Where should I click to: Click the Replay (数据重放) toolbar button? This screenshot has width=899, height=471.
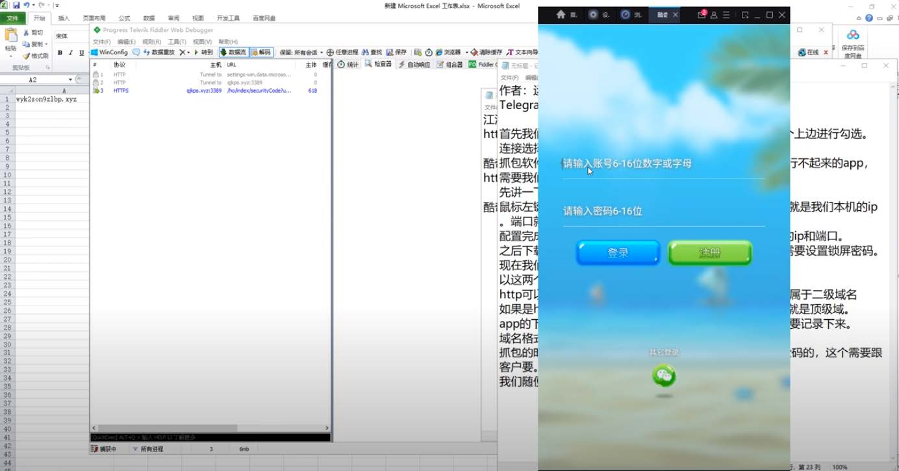coord(159,53)
